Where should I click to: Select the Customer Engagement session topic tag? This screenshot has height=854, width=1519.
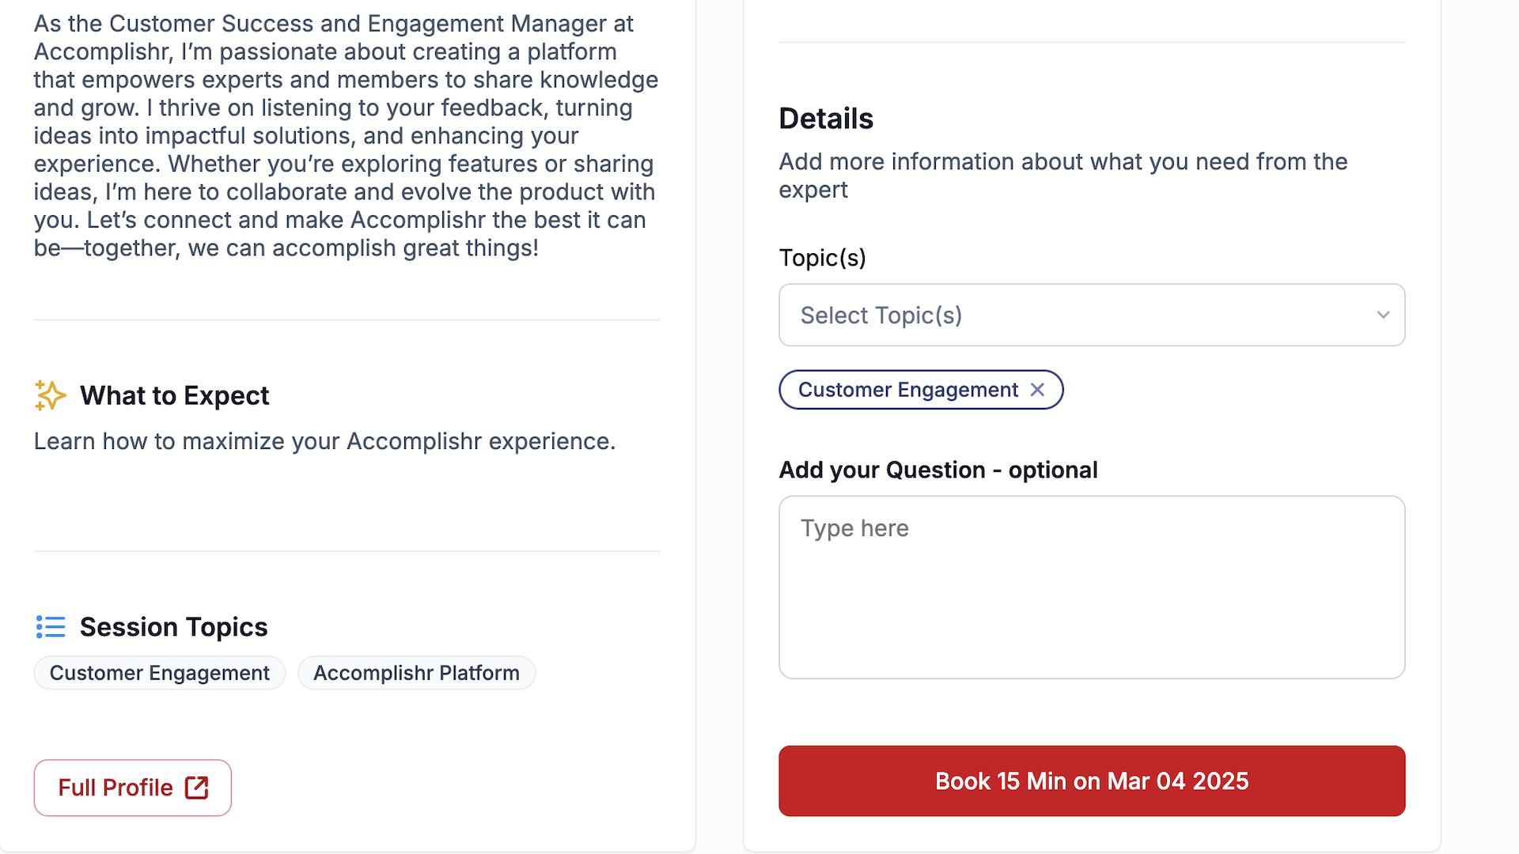point(160,673)
